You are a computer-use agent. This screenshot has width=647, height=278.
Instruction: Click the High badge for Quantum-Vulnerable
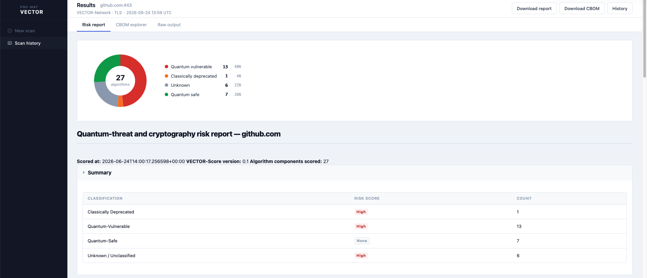[x=361, y=226]
